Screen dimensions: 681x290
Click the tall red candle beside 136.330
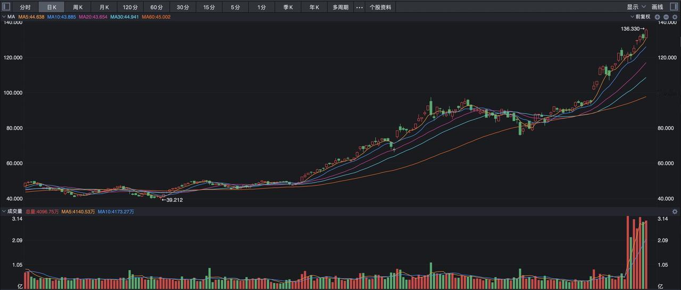pos(646,33)
